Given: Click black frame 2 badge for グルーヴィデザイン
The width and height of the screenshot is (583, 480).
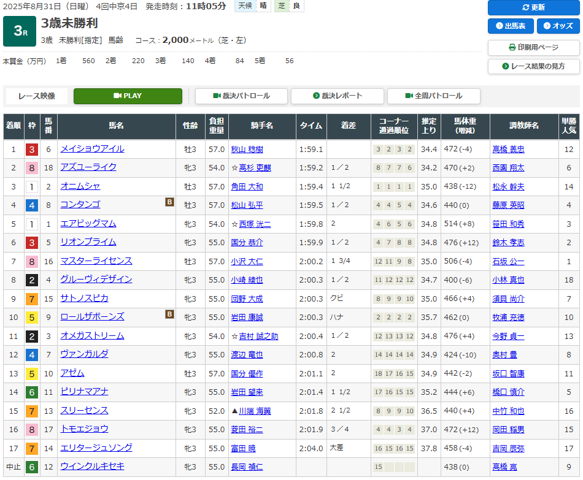Looking at the screenshot, I should [x=31, y=280].
